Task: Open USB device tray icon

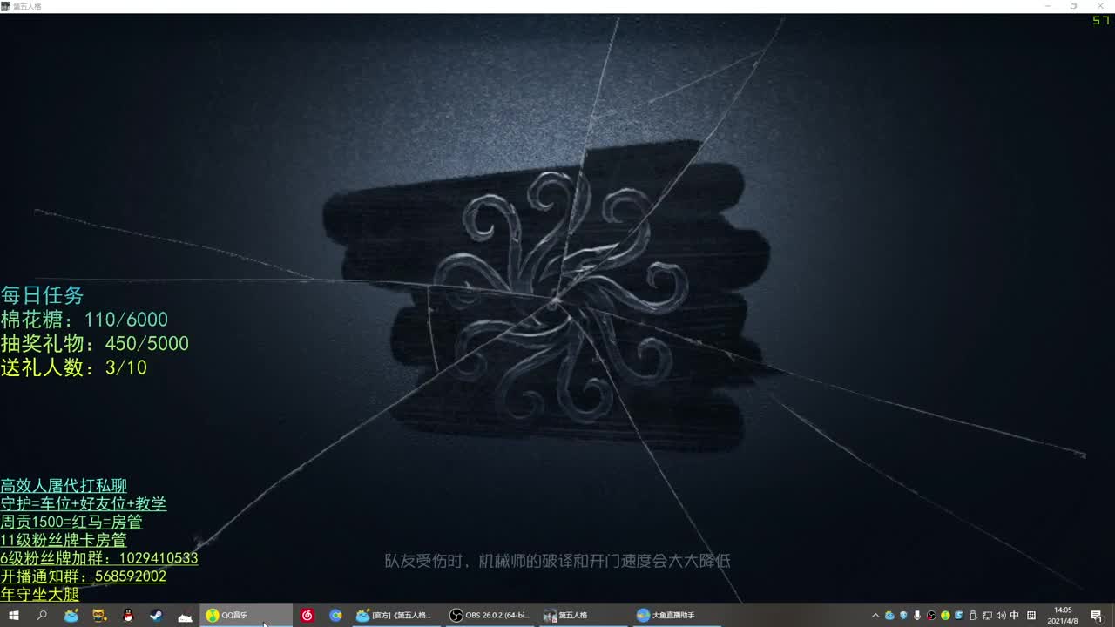Action: (x=973, y=616)
